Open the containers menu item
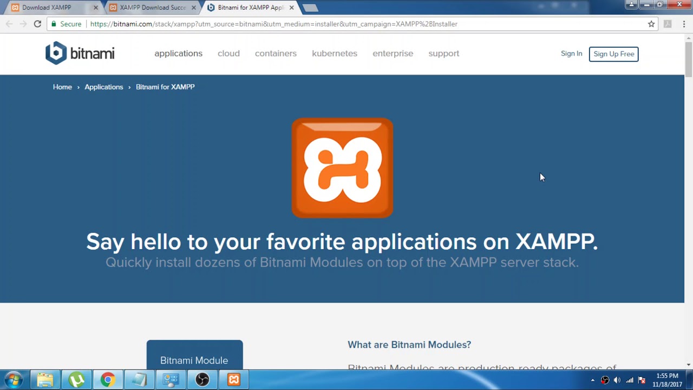This screenshot has width=693, height=390. coord(276,54)
